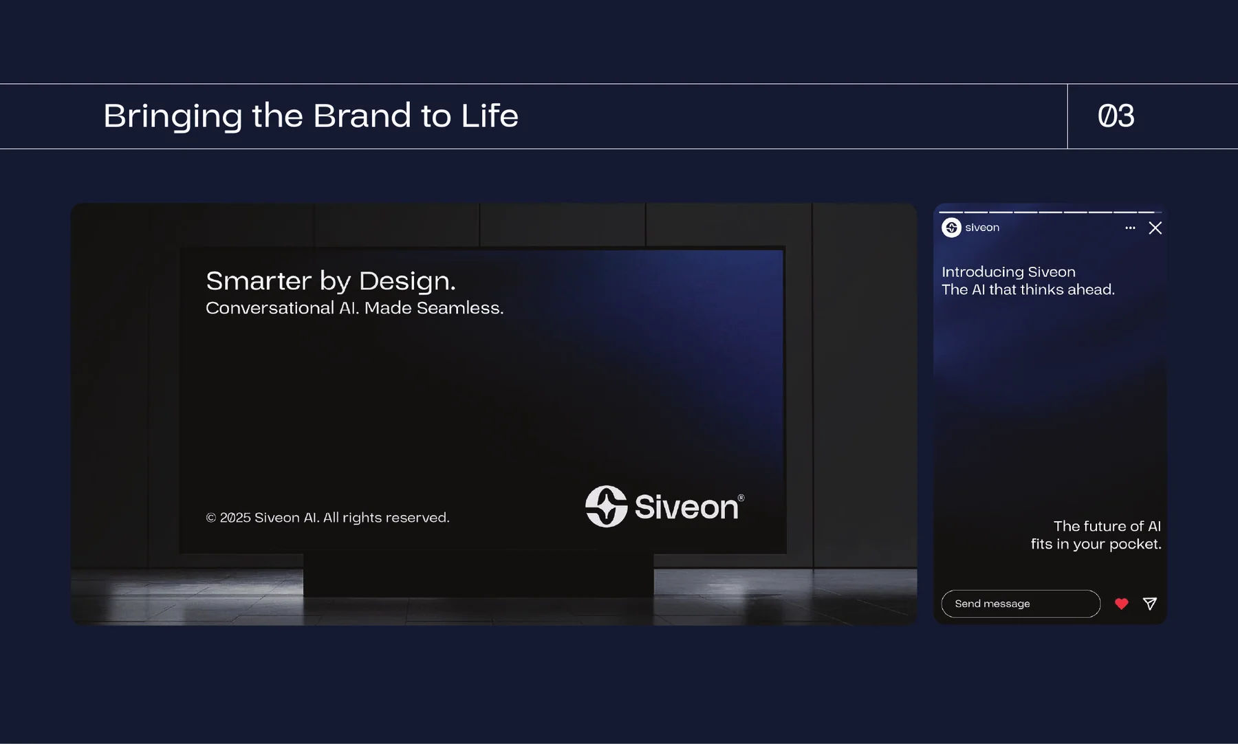This screenshot has height=744, width=1238.
Task: Like the story with the red heart
Action: [1122, 604]
